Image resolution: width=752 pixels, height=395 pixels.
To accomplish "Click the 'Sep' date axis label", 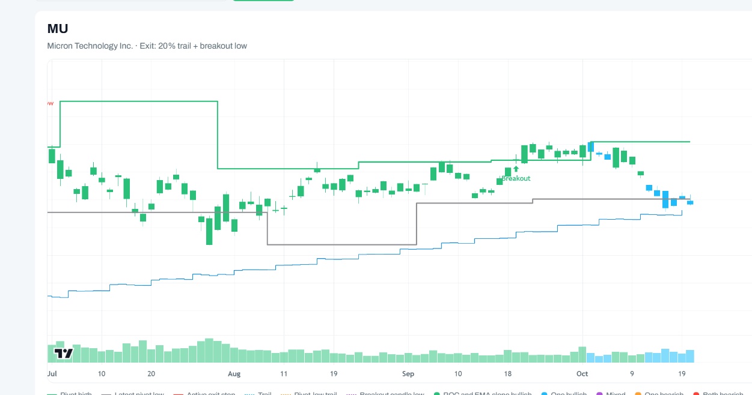I will (x=408, y=373).
